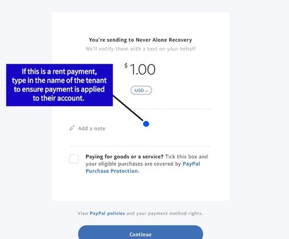Click the chevron arrow inside the USD pill
Screen dimensions: 289x239
pyautogui.click(x=147, y=91)
